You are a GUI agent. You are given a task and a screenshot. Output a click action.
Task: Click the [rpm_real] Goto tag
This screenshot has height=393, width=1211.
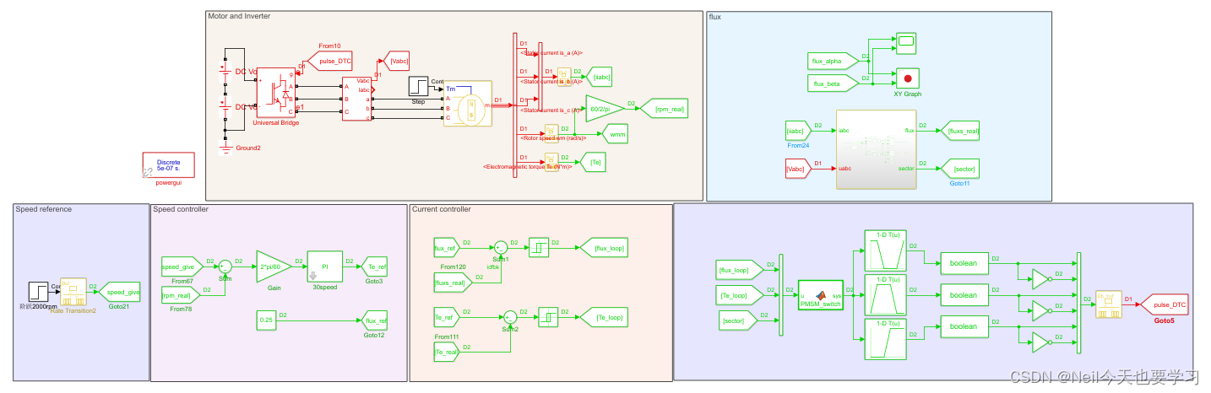[664, 108]
